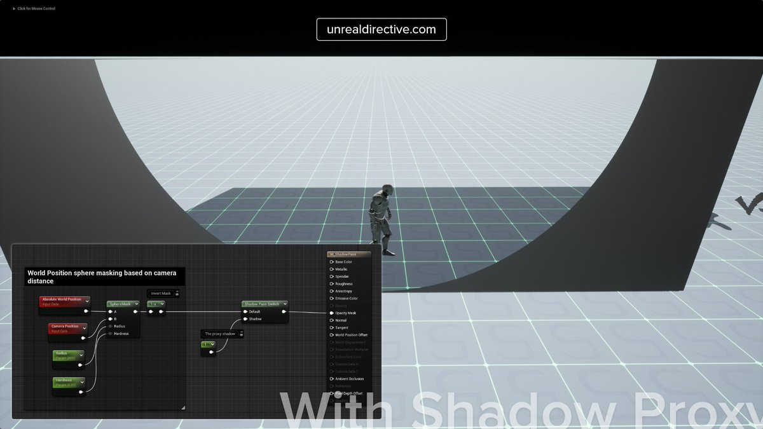The image size is (763, 429).
Task: Expand the Camera Position node chevron
Action: 85,329
